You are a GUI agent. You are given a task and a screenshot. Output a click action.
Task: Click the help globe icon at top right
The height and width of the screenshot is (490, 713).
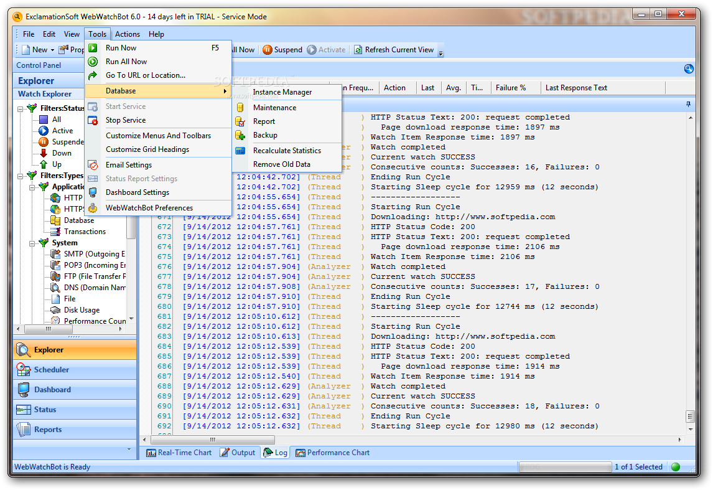689,68
